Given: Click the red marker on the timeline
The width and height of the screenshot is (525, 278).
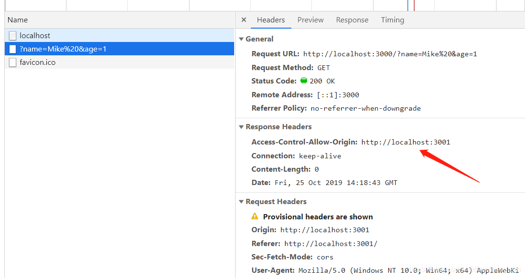Looking at the screenshot, I should (414, 5).
